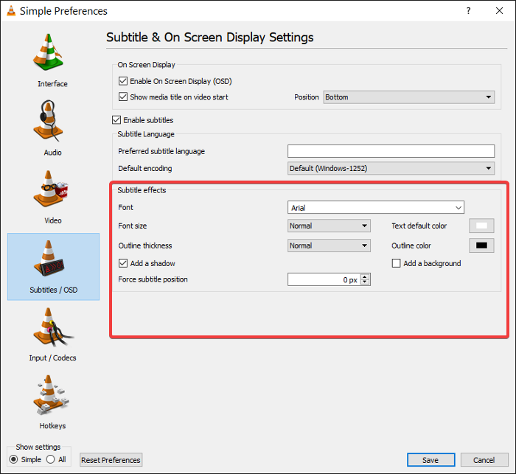Open the Input / Codecs cable cone icon
The width and height of the screenshot is (516, 474).
pos(52,327)
